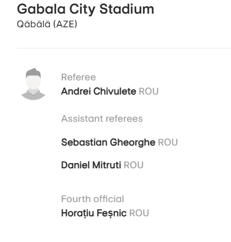Select assistant referee Daniel Mitruti
This screenshot has height=242, width=231.
click(91, 165)
